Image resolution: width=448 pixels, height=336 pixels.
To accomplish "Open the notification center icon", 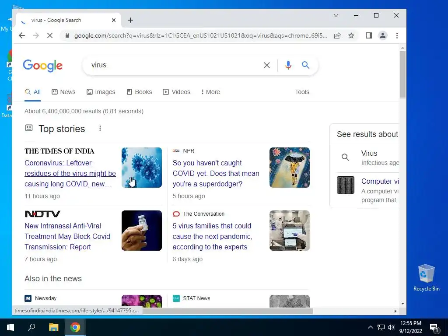I will coord(434,327).
